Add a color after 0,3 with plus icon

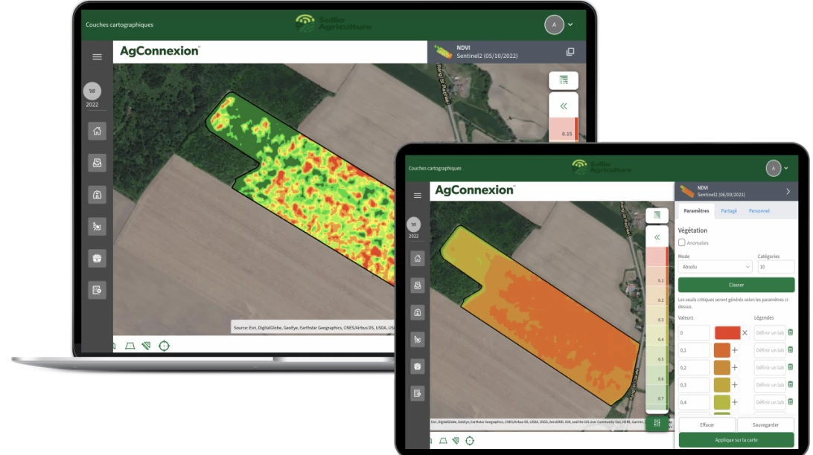735,384
